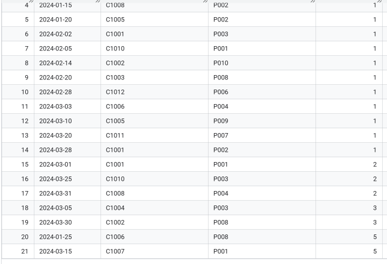Image resolution: width=387 pixels, height=264 pixels.
Task: Select the row 21 number header
Action: [25, 251]
